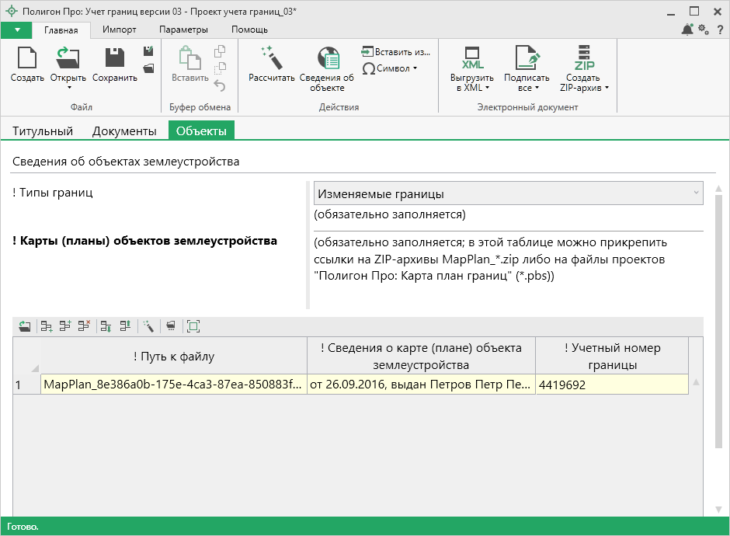Click the notification bell icon
This screenshot has height=536, width=730.
pyautogui.click(x=687, y=30)
